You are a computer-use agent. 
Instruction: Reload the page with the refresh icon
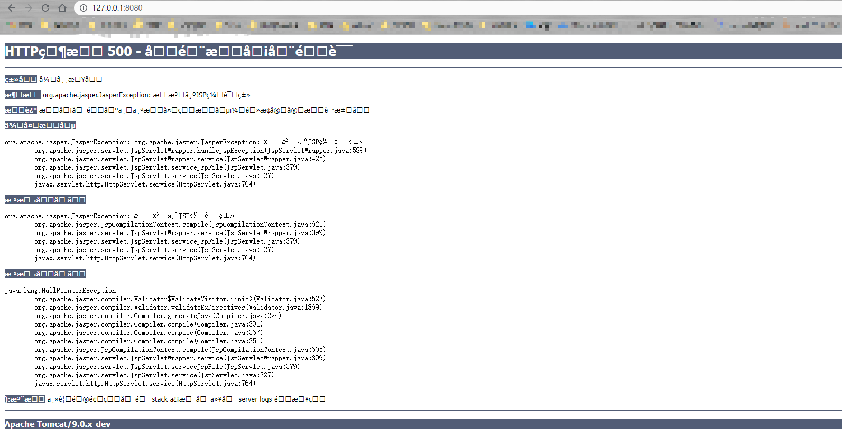click(45, 8)
